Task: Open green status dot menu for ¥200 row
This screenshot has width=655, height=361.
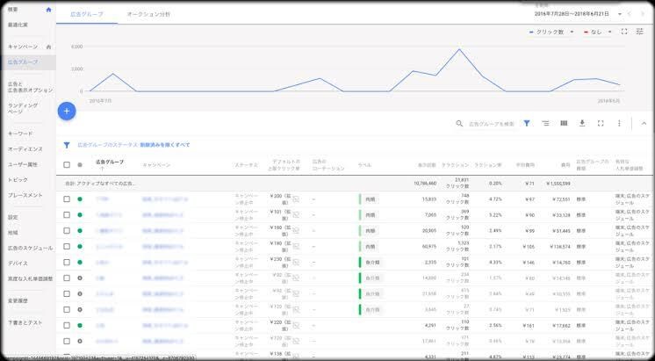Action: click(x=80, y=199)
